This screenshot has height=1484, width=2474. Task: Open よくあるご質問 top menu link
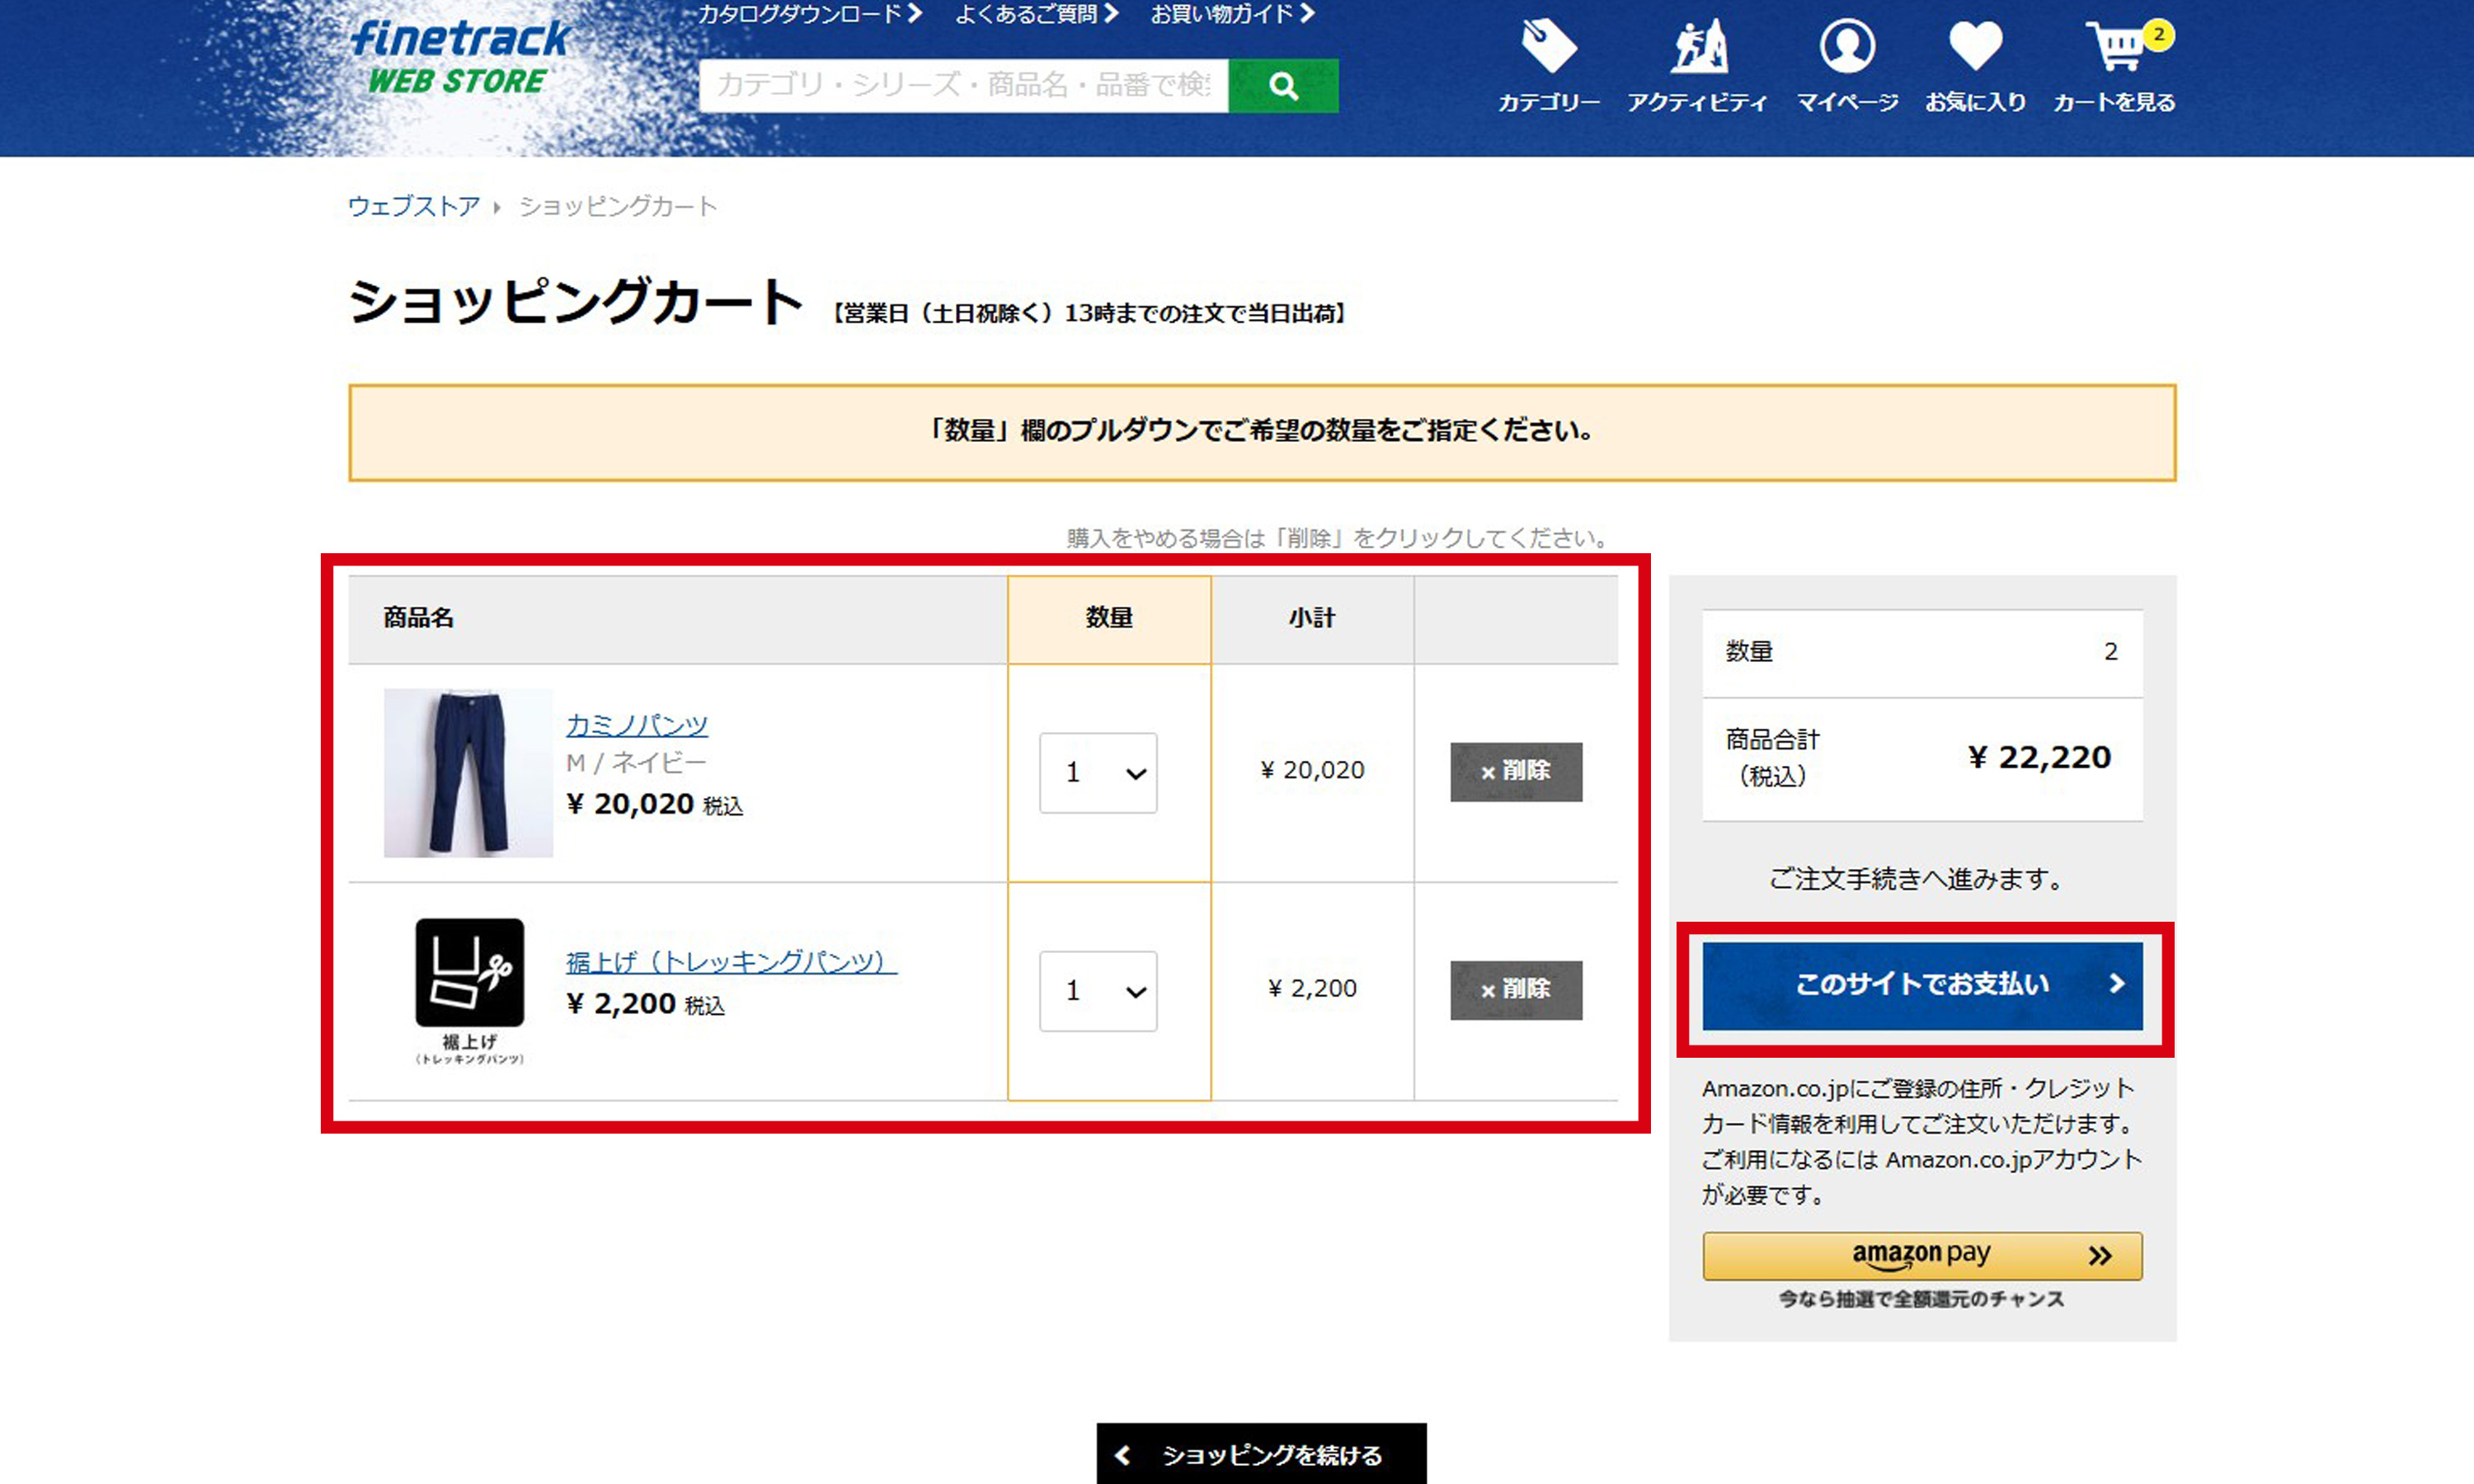[x=1036, y=14]
